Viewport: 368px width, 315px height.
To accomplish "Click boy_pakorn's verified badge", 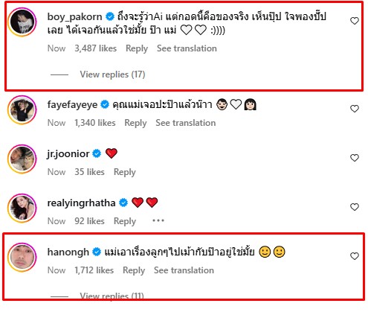I will [110, 17].
